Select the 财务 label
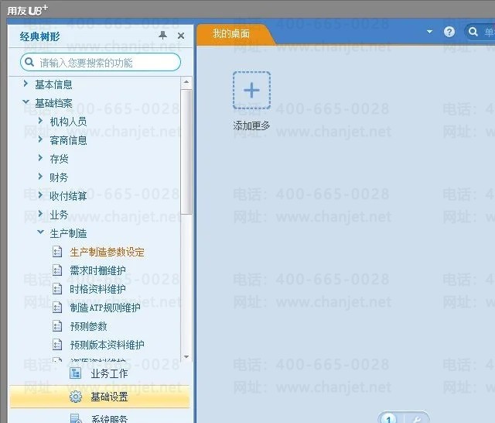This screenshot has width=495, height=423. pos(59,177)
